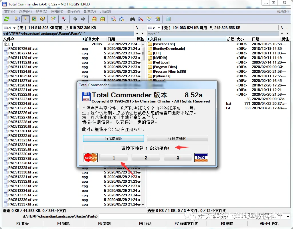
Task: Enable the Thumbnail view icon
Action: tap(34, 19)
